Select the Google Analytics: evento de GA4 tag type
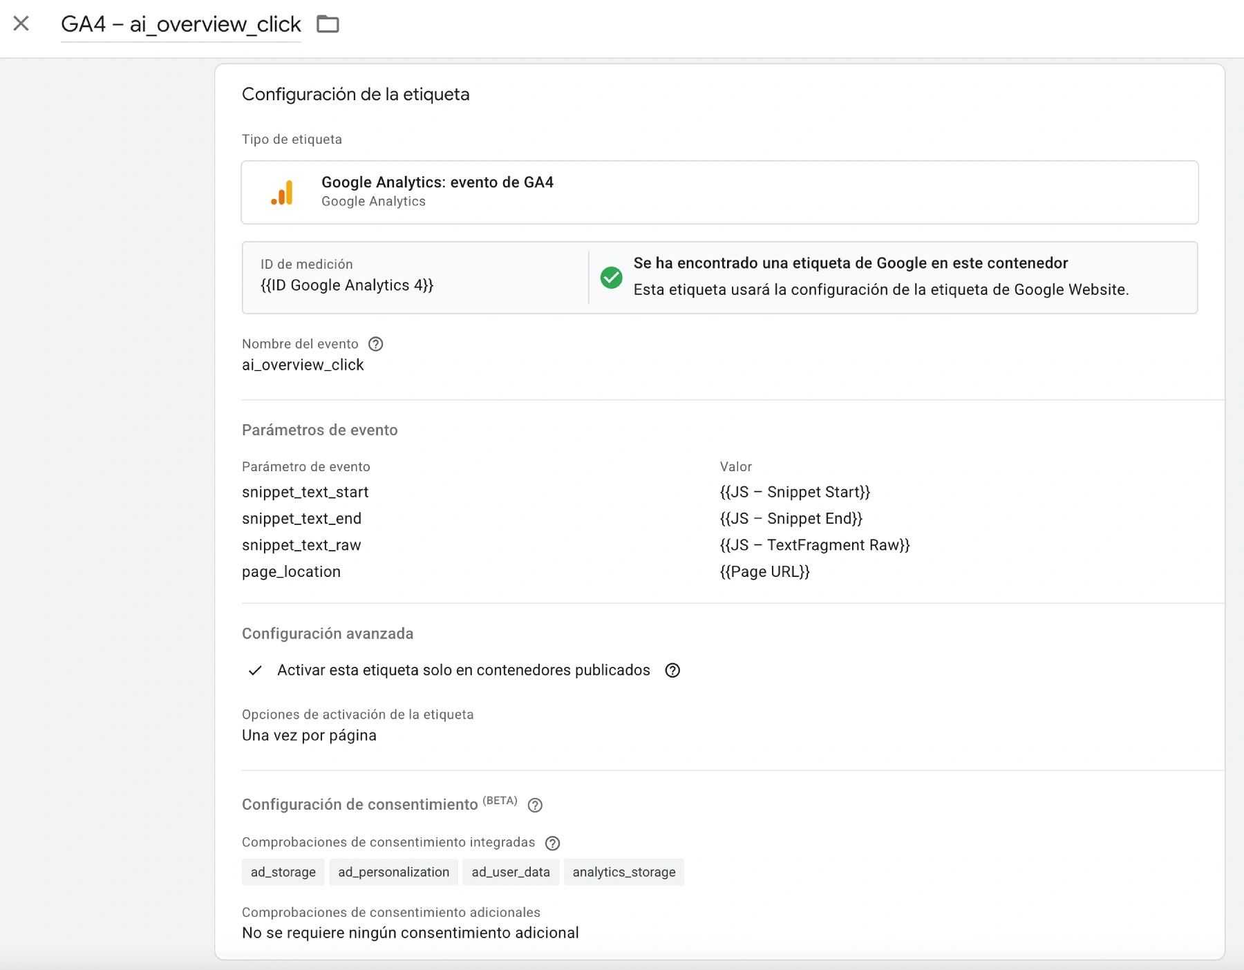The width and height of the screenshot is (1244, 970). coord(719,192)
